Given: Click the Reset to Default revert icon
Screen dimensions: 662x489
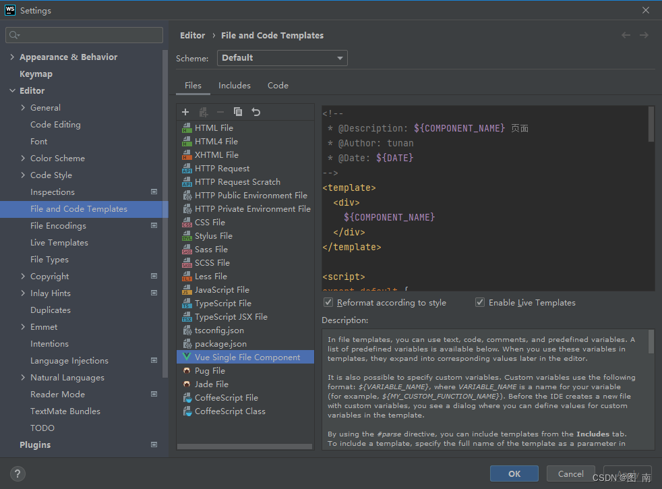Looking at the screenshot, I should pos(256,112).
